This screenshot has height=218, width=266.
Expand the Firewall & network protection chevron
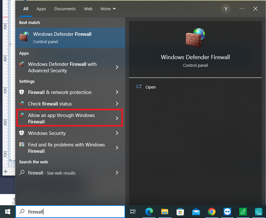[x=117, y=92]
